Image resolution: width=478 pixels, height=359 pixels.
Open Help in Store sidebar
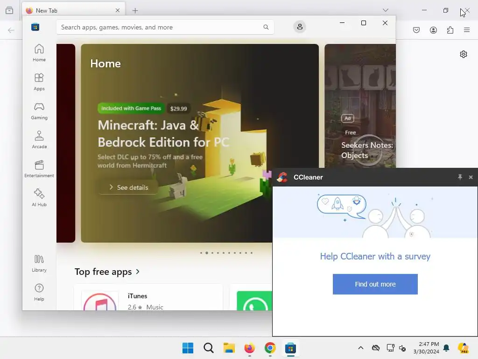(x=39, y=292)
